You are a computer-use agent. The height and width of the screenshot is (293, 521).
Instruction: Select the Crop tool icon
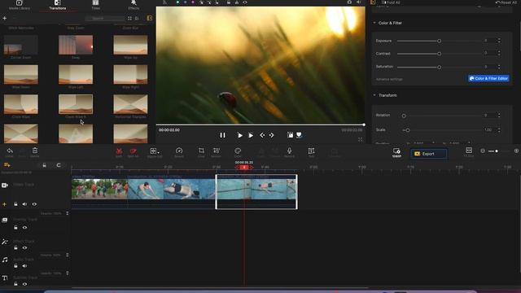[x=201, y=151]
